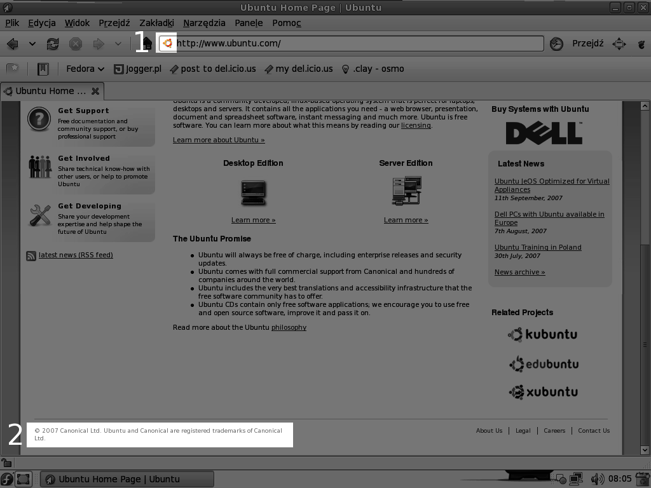The height and width of the screenshot is (488, 651).
Task: Select the Ubuntu Home tab
Action: 52,91
